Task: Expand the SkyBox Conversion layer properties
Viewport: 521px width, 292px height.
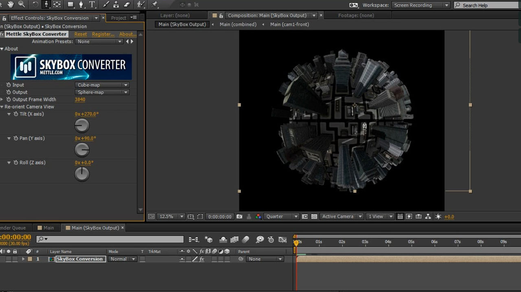Action: pos(23,259)
